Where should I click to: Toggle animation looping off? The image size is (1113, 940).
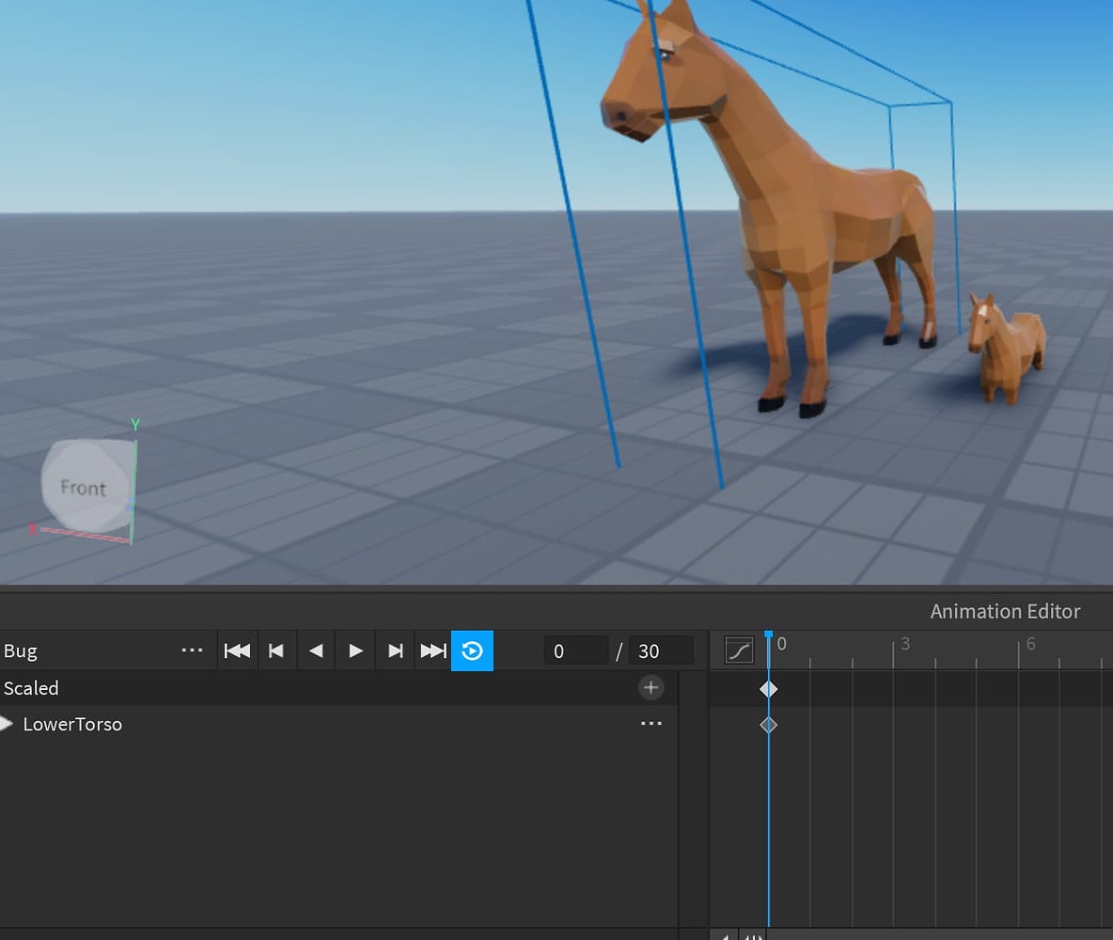pyautogui.click(x=471, y=650)
